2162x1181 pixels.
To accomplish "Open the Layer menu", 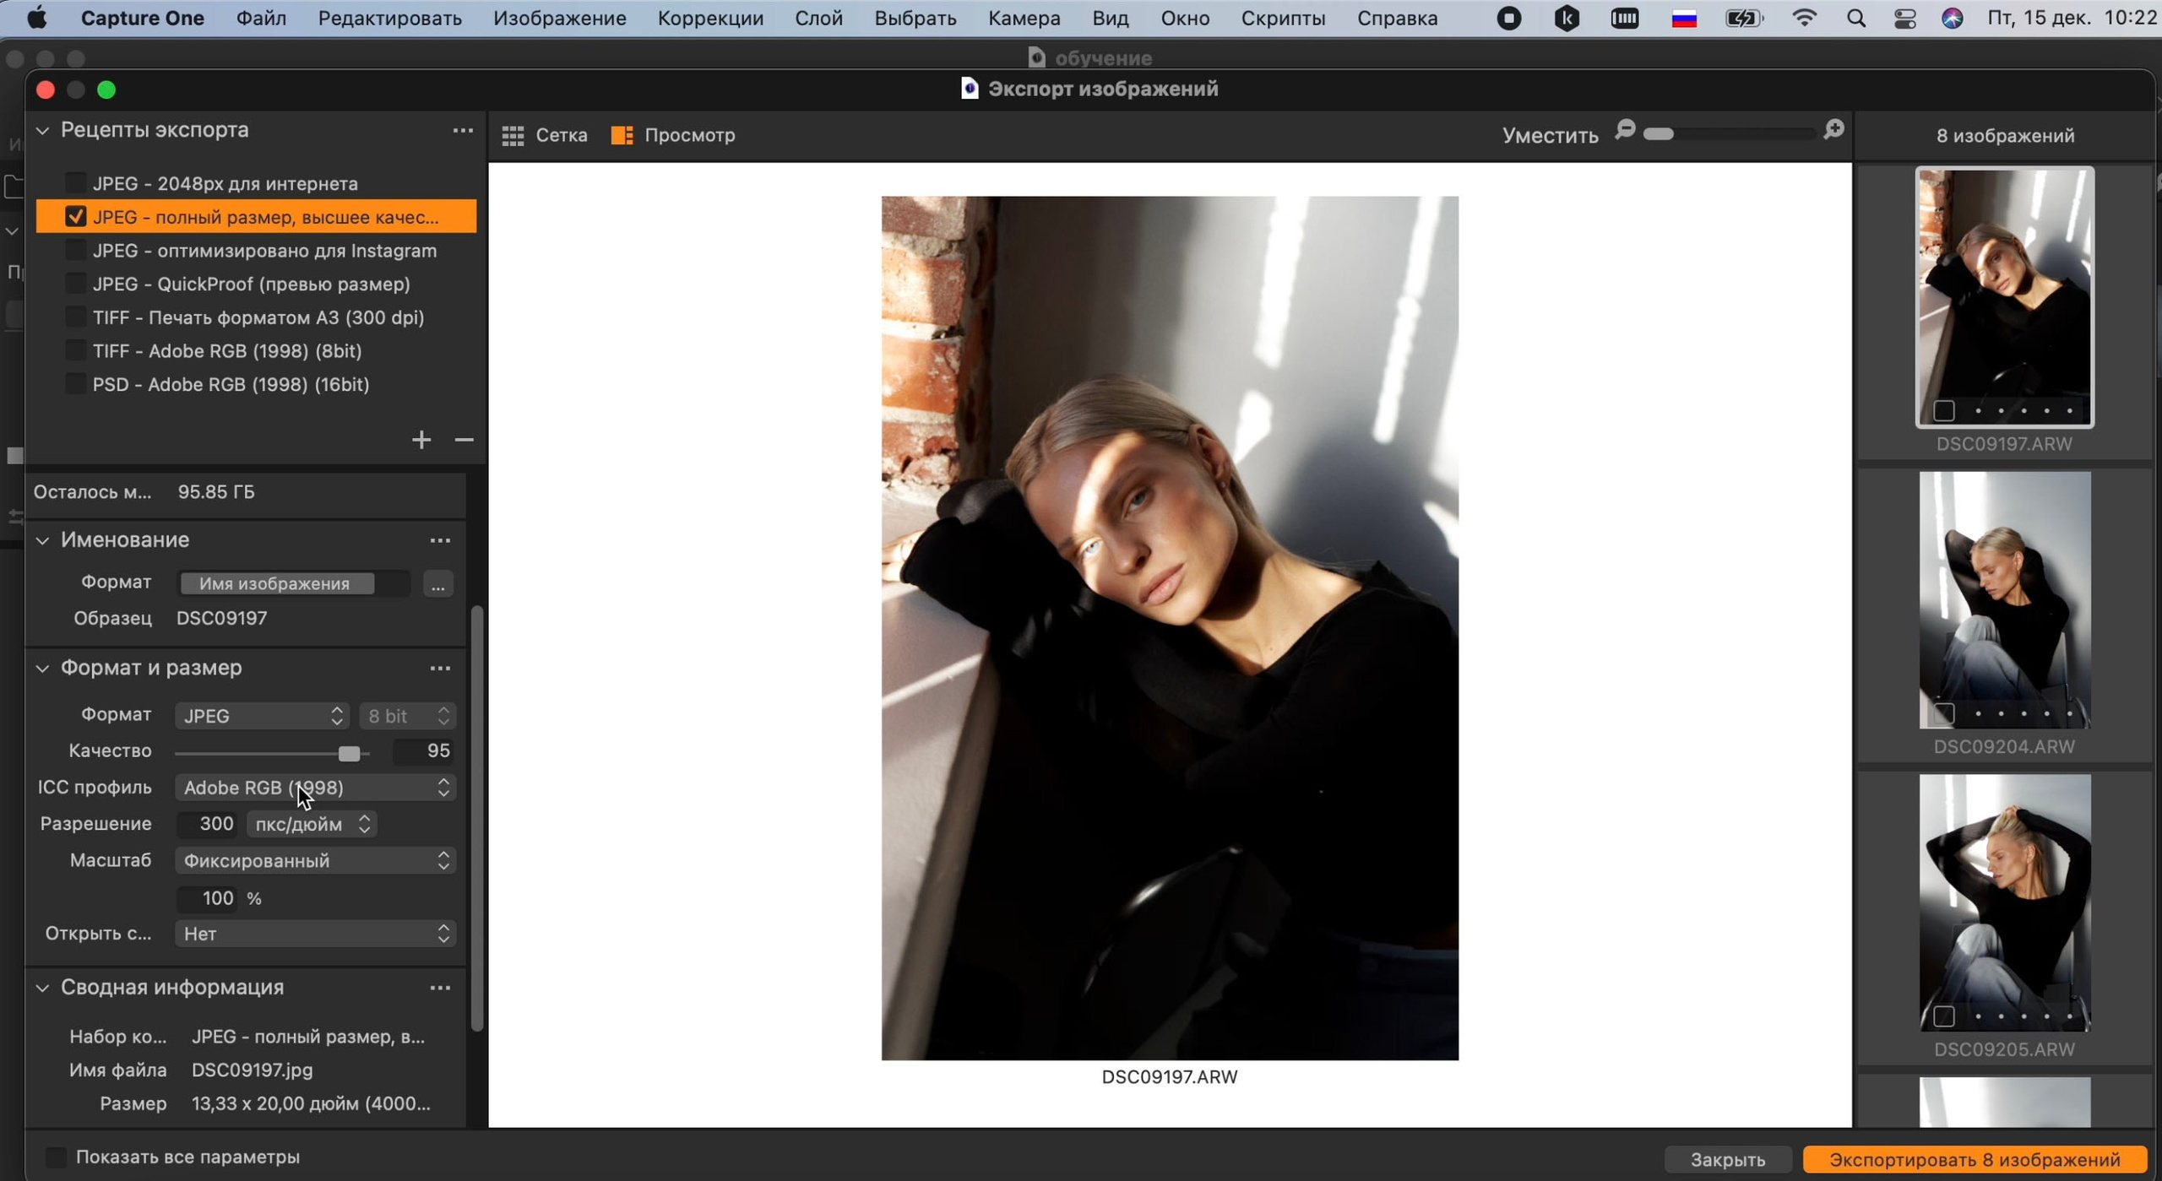I will [818, 19].
